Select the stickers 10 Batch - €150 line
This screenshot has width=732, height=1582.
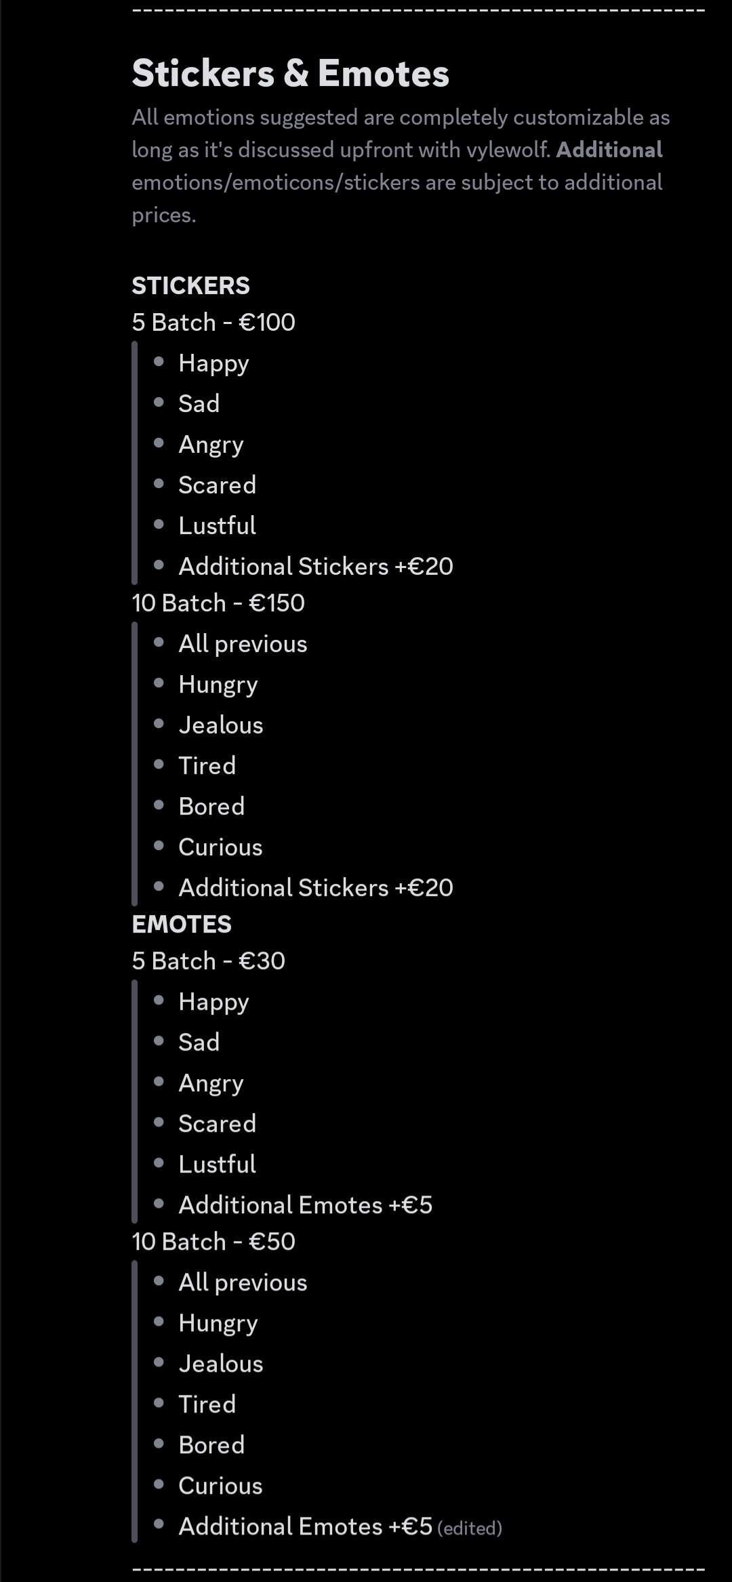click(x=218, y=603)
